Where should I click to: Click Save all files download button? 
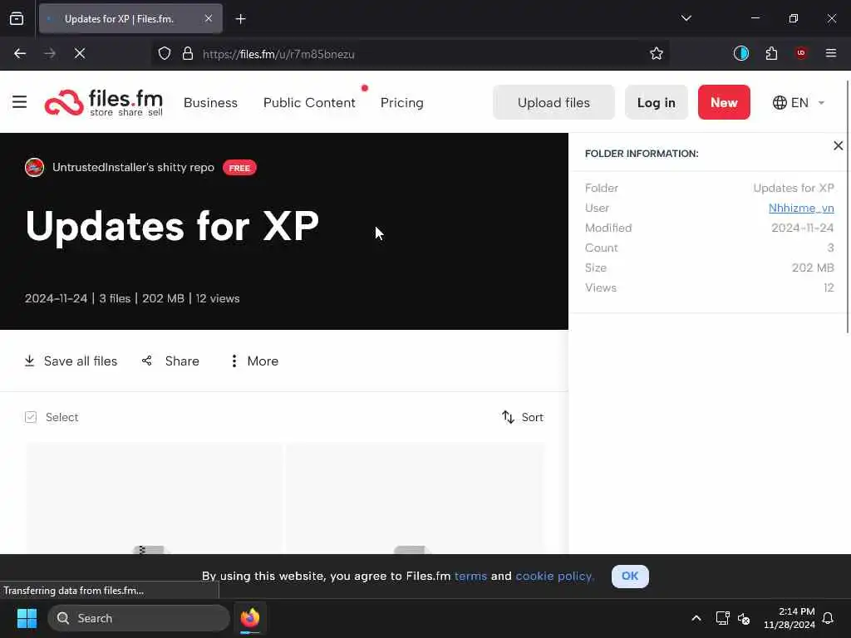pos(71,361)
